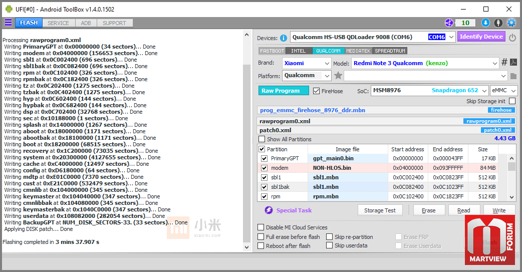
Task: Open the browse folder icon on the Platform row
Action: pyautogui.click(x=513, y=76)
